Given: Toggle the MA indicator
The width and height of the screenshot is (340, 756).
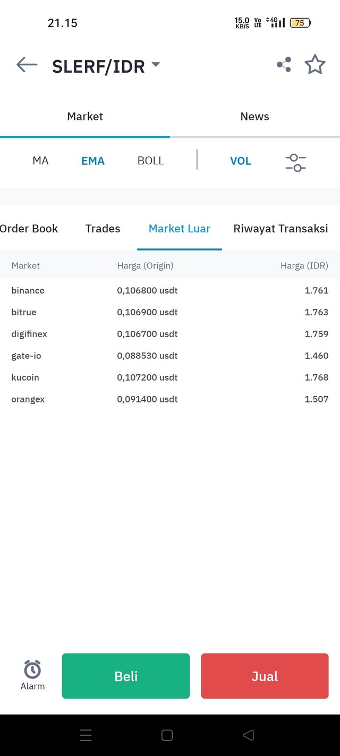Looking at the screenshot, I should click(x=40, y=161).
